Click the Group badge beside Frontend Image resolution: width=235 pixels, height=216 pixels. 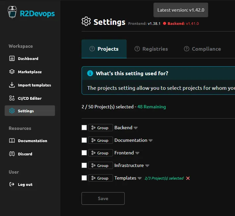click(100, 153)
